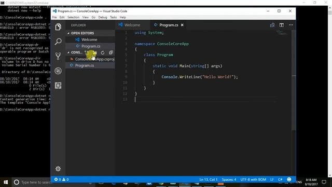Open the Extensions view

[x=58, y=85]
